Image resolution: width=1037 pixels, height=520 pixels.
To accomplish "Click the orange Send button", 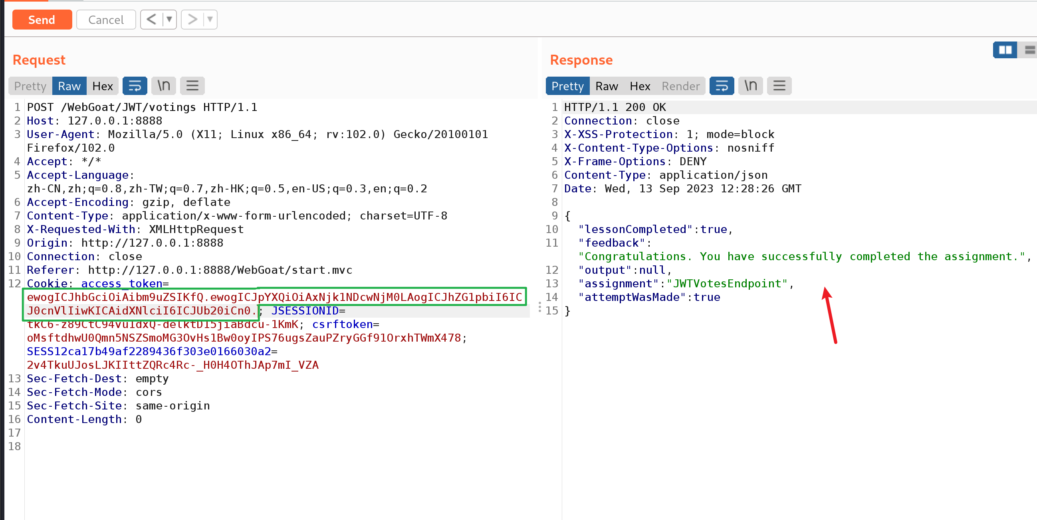I will click(x=42, y=20).
